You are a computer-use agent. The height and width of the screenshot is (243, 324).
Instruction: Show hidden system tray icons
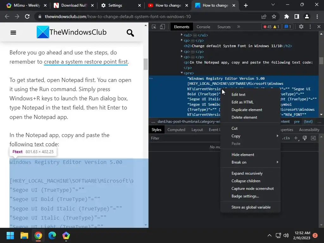270,235
